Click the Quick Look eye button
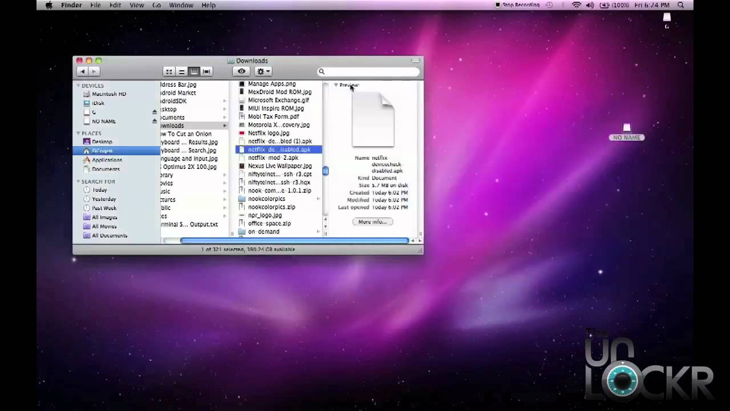This screenshot has height=411, width=730. pos(242,71)
